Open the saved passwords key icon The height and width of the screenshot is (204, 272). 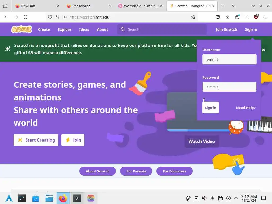[65, 17]
